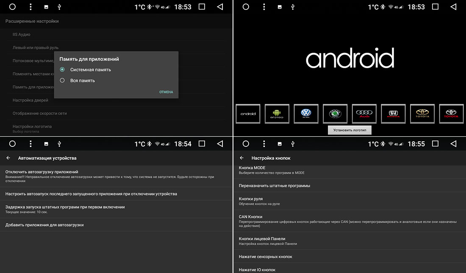This screenshot has width=466, height=273.
Task: Tap the back triangle on the logo selection screen
Action: 454,7
